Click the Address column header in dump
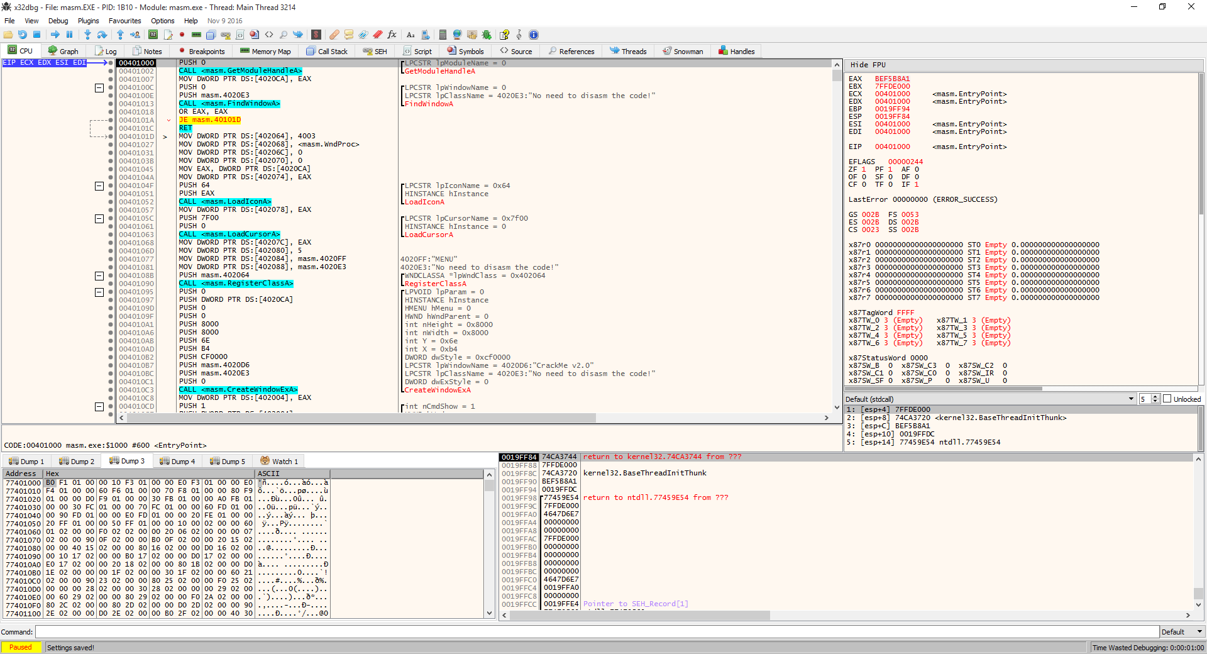 point(23,474)
